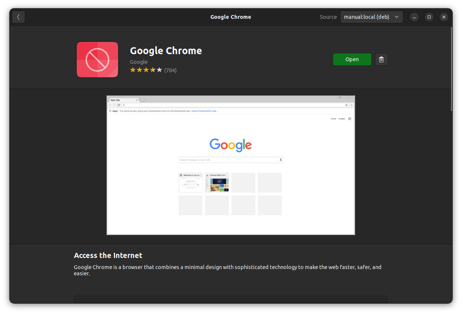The width and height of the screenshot is (462, 314).
Task: Click the bookmark star in the address bar
Action: pos(346,105)
